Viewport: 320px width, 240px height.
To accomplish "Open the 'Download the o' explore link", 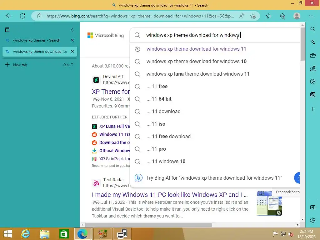I will pyautogui.click(x=114, y=142).
